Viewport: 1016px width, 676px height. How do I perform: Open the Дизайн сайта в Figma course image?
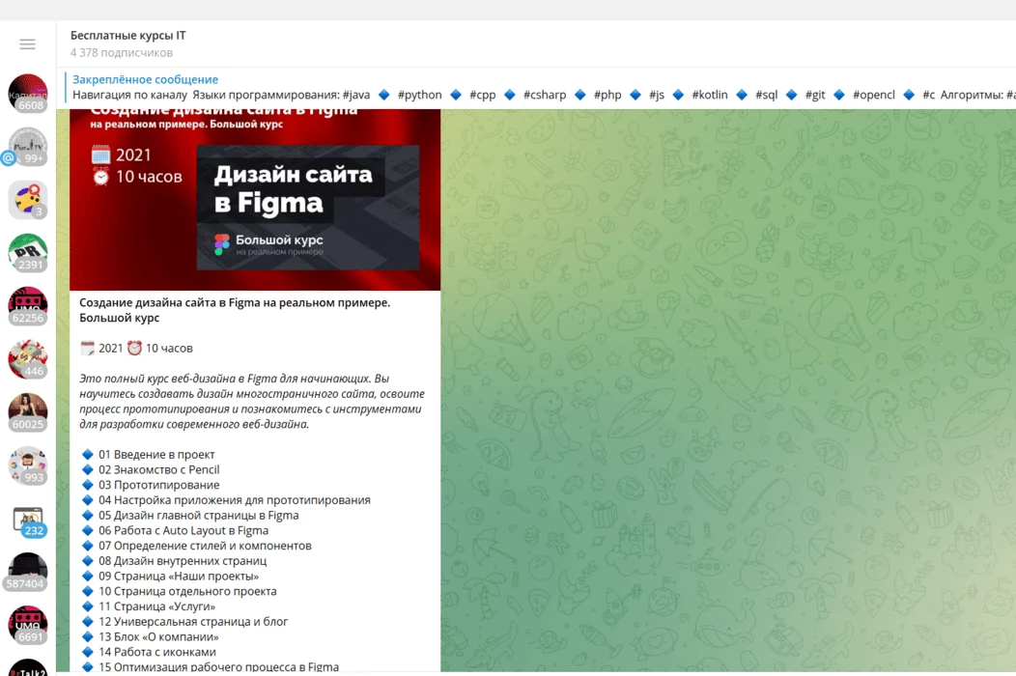pos(255,200)
